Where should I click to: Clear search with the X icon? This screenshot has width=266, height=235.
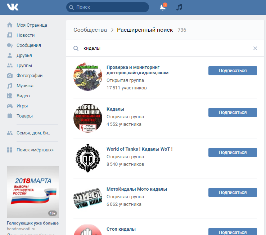pos(255,48)
